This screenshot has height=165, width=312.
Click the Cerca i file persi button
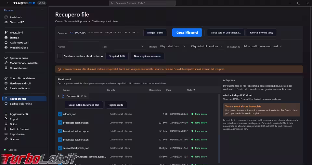click(x=187, y=33)
